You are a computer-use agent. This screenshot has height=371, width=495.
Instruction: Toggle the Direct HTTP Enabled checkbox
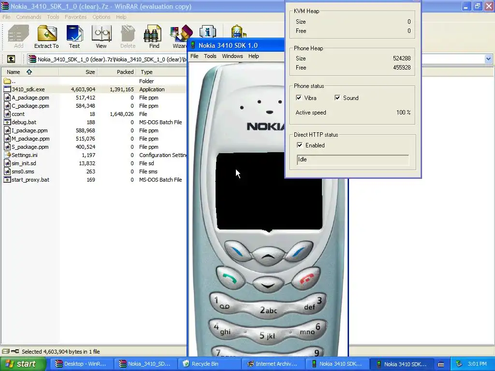point(300,145)
